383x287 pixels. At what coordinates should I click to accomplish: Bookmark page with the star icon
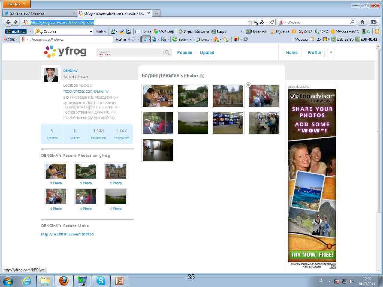pyautogui.click(x=249, y=22)
